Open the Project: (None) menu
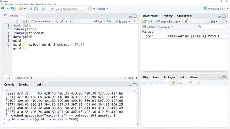 click(216, 9)
